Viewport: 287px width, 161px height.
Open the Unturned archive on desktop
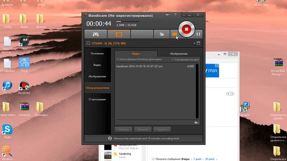coord(24,109)
